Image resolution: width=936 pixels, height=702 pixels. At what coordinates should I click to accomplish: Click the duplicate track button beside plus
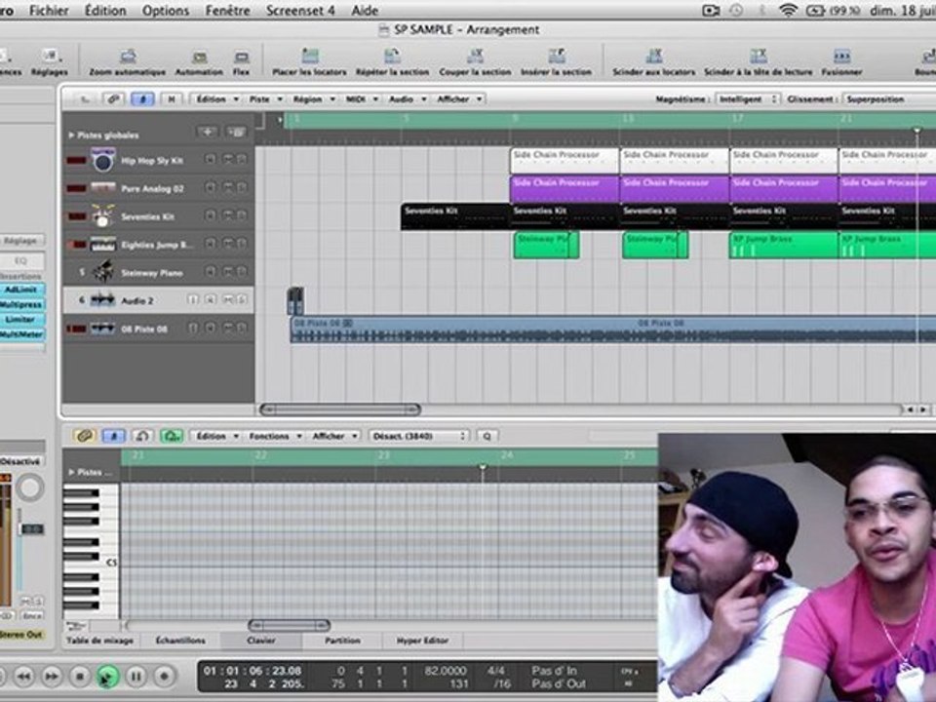click(236, 132)
